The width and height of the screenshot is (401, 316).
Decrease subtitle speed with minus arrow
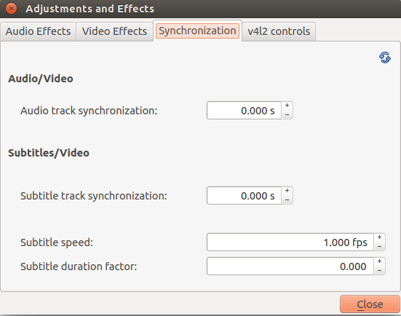pos(379,246)
